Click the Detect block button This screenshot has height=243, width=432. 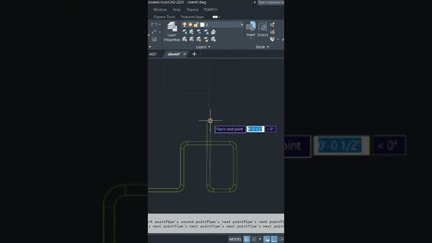click(x=263, y=29)
